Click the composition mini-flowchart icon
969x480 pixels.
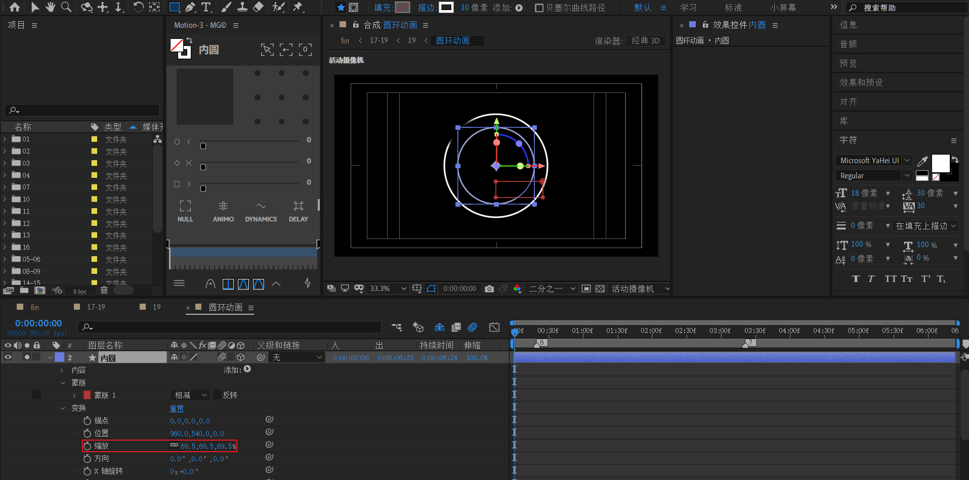click(x=397, y=327)
